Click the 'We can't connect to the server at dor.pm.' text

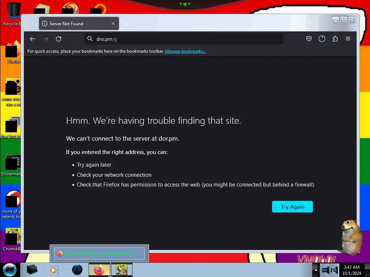(x=123, y=138)
